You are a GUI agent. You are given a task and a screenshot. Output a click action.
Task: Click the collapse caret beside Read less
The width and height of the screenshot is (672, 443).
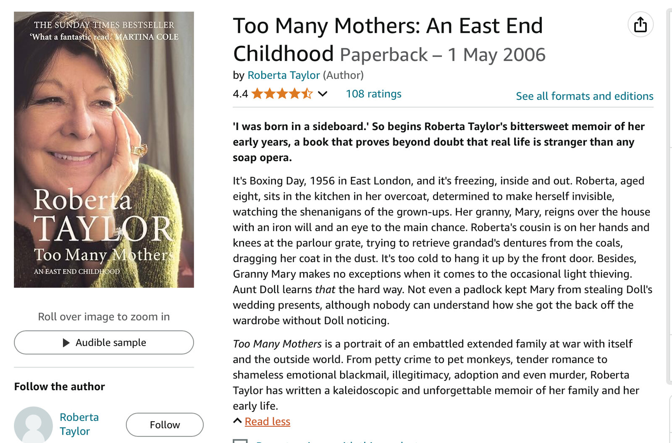tap(237, 421)
